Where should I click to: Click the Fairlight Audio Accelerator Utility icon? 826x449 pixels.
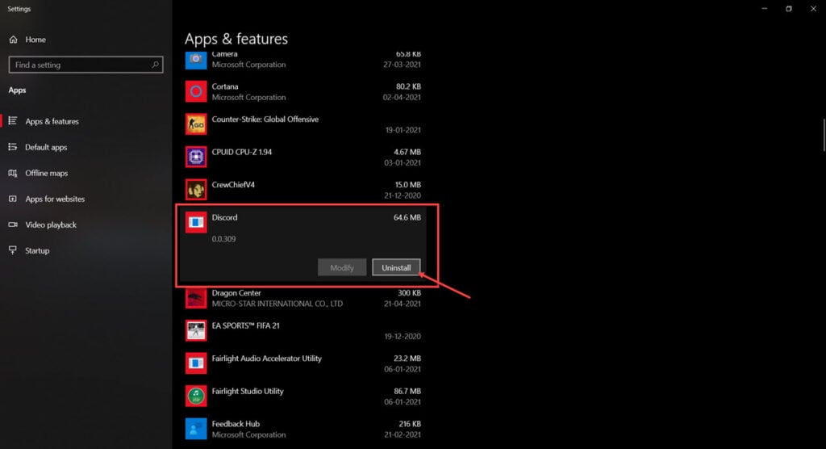(196, 363)
